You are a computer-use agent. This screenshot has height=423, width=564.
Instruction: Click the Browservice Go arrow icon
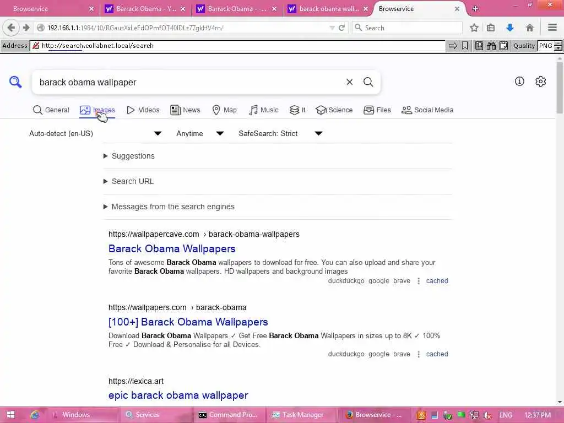(x=453, y=46)
